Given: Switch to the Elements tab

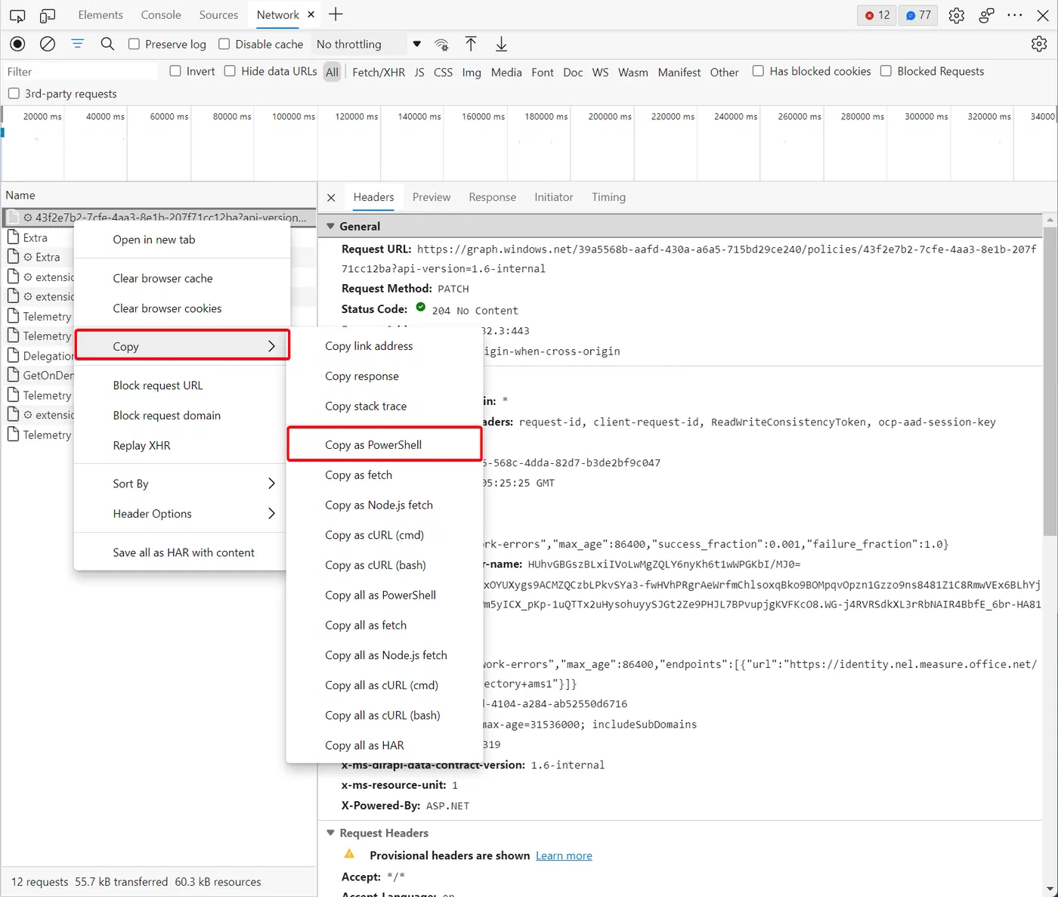Looking at the screenshot, I should point(101,15).
